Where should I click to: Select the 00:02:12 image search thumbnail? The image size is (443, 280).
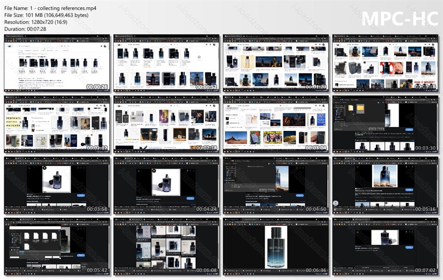[x=57, y=124]
